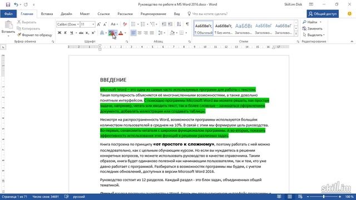This screenshot has width=356, height=200.
Task: Open the font name dropdown
Action: tap(78, 24)
